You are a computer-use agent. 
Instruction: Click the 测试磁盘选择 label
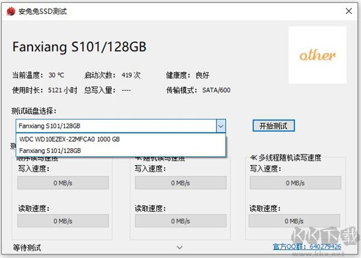coord(34,111)
